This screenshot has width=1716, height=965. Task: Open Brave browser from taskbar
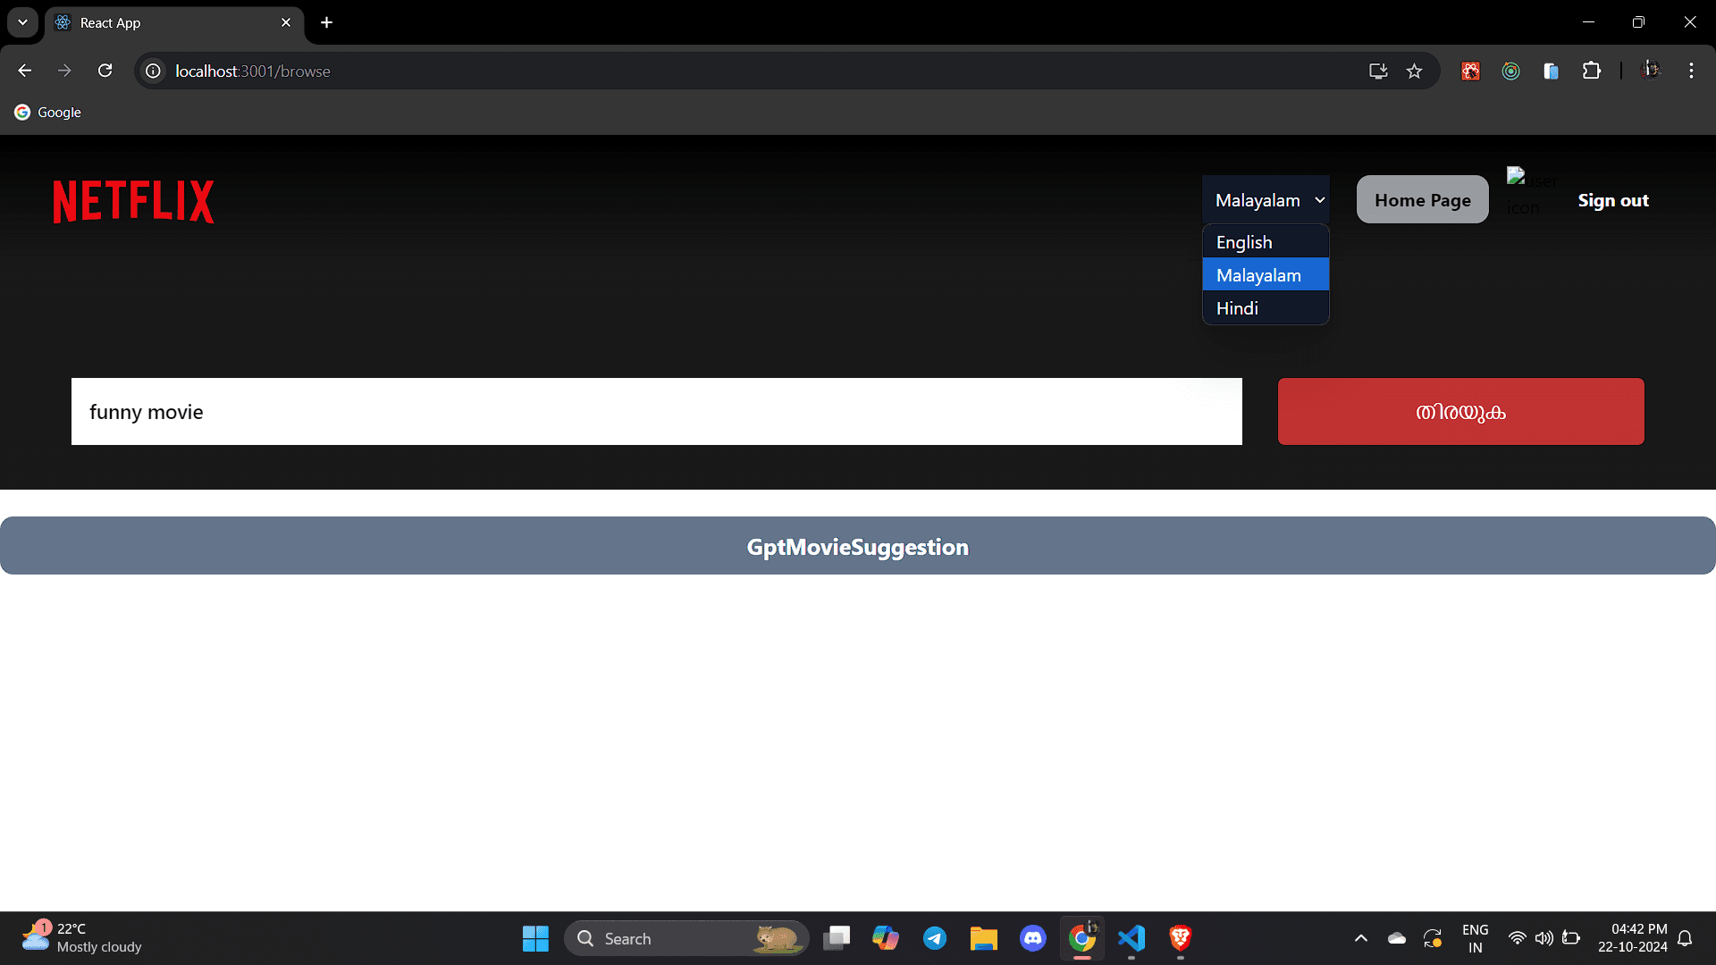click(x=1181, y=938)
